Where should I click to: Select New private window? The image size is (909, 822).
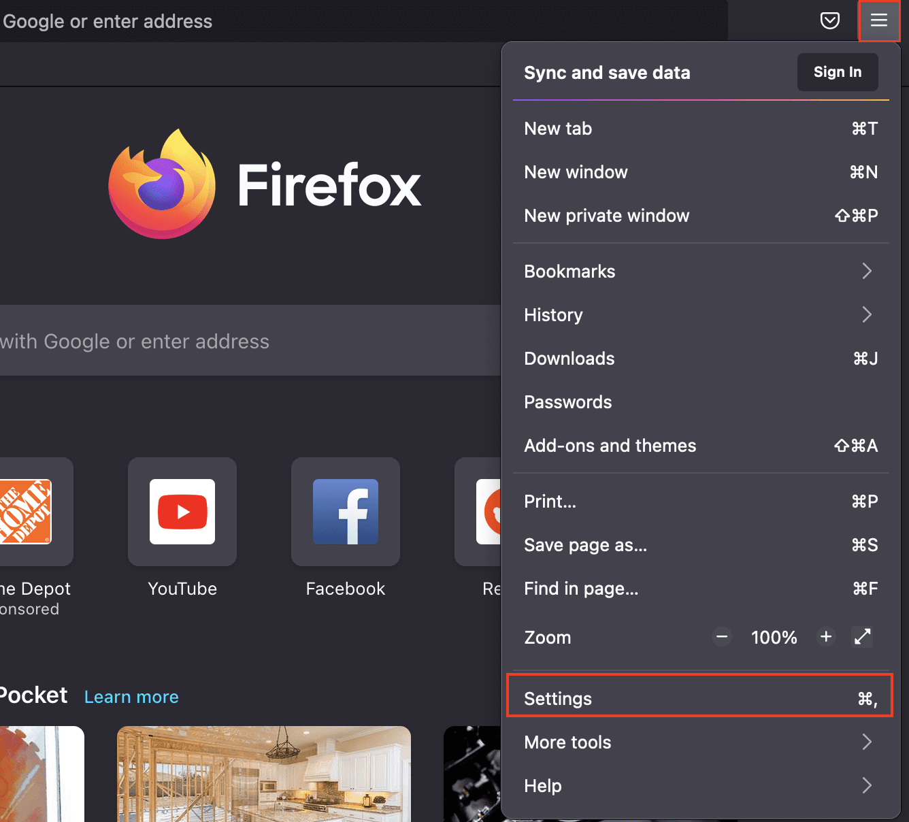pos(699,216)
